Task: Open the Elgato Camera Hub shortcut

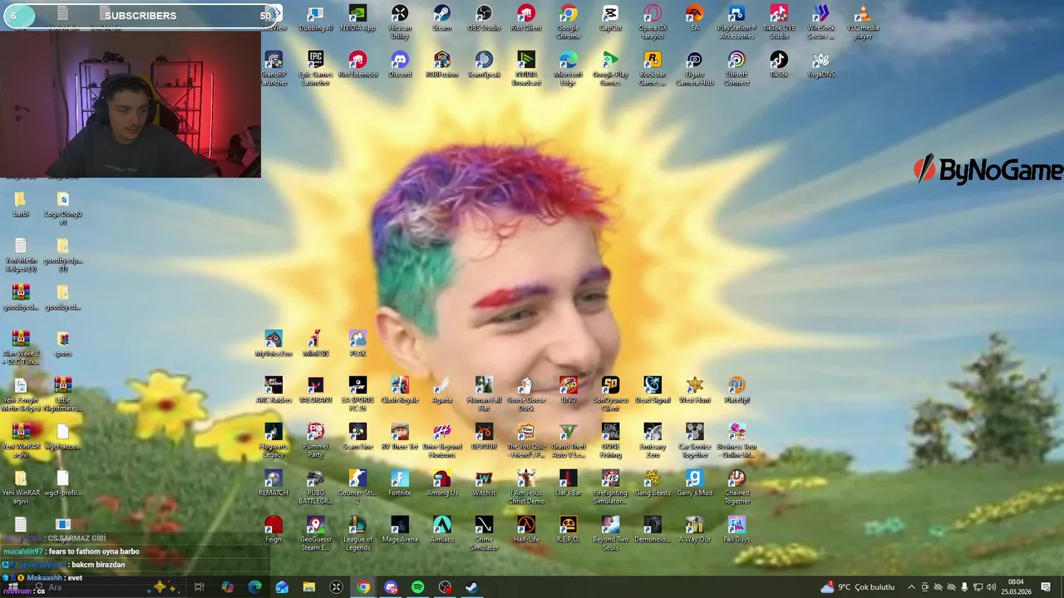Action: [x=695, y=69]
